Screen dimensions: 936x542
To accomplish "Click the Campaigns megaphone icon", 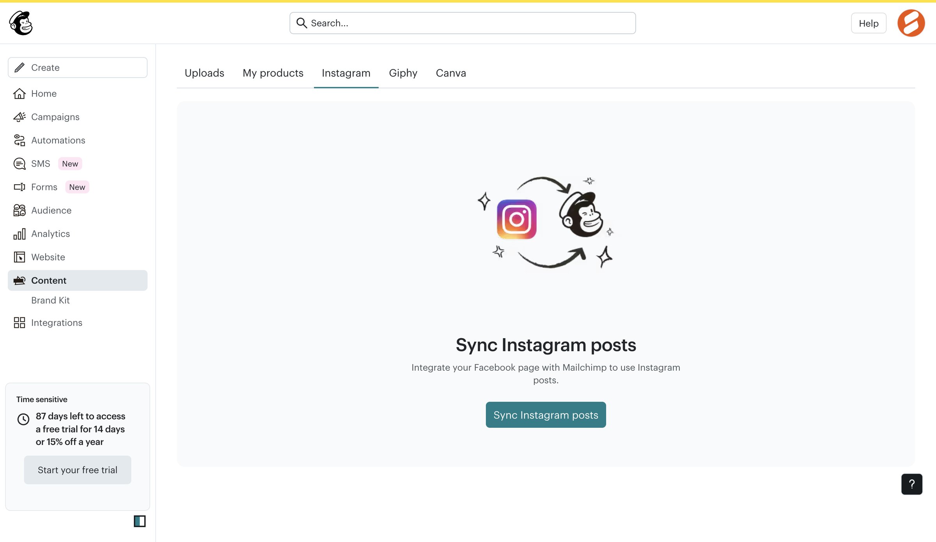I will click(19, 117).
